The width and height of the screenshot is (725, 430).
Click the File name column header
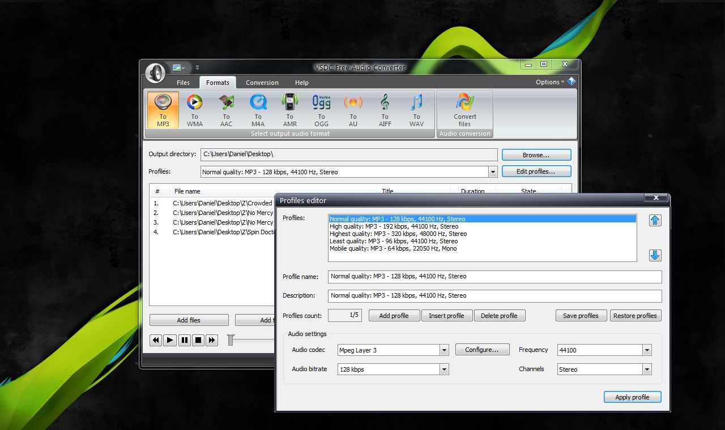point(273,191)
